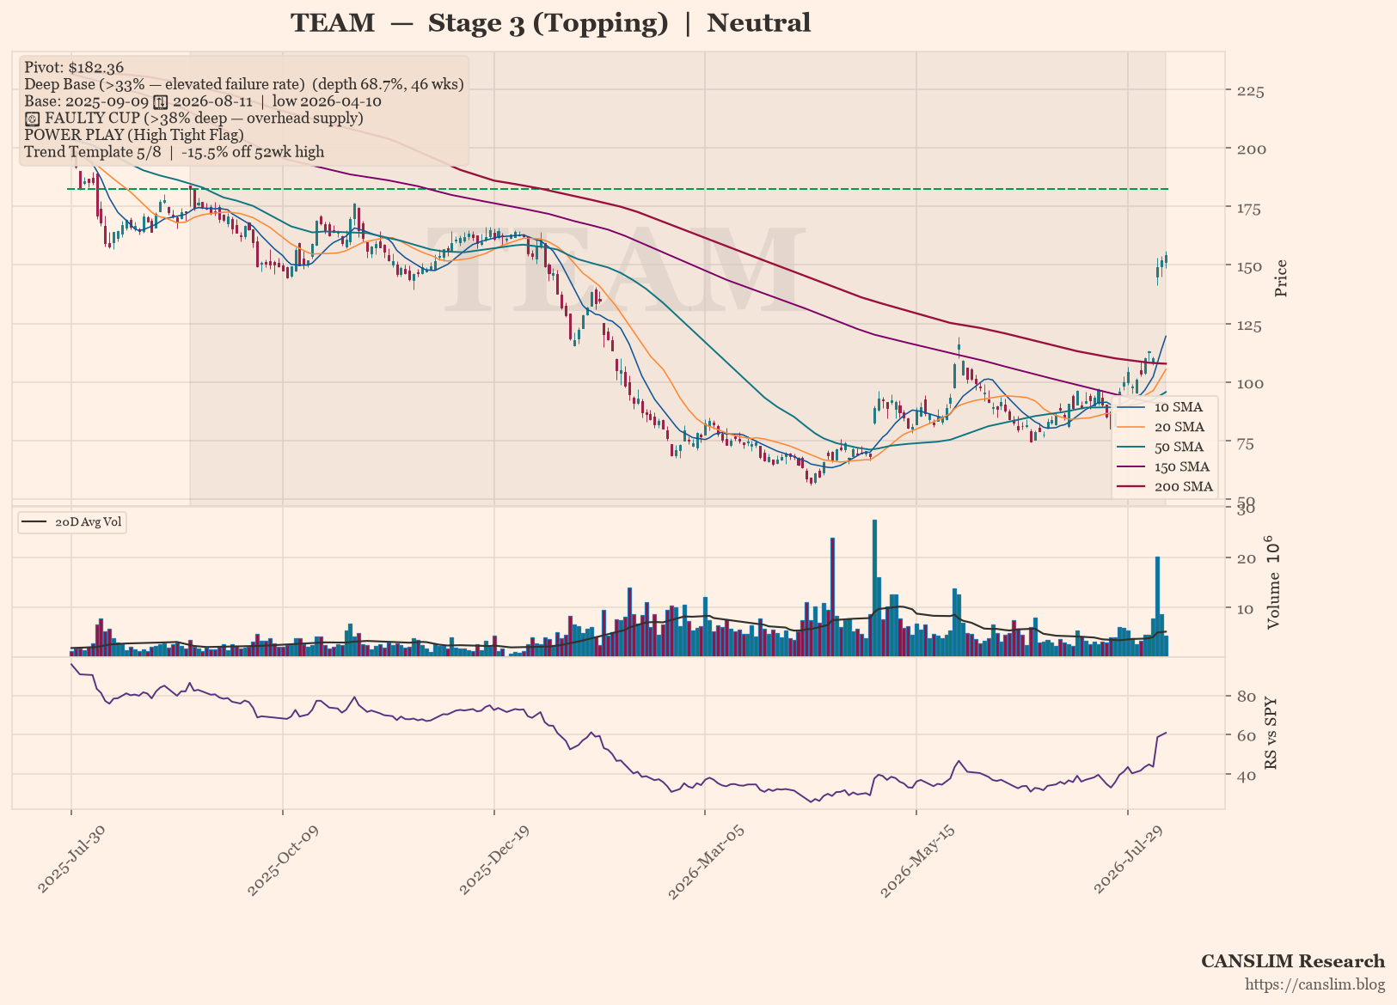Click the 10 SMA blue legend line swatch
Screen dimensions: 1397x1005
[x=1130, y=407]
